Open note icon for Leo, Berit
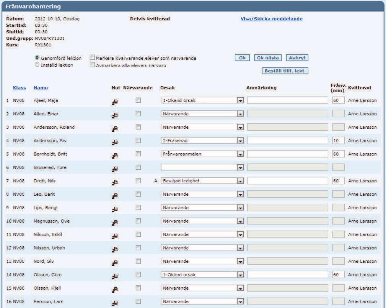 coord(115,196)
